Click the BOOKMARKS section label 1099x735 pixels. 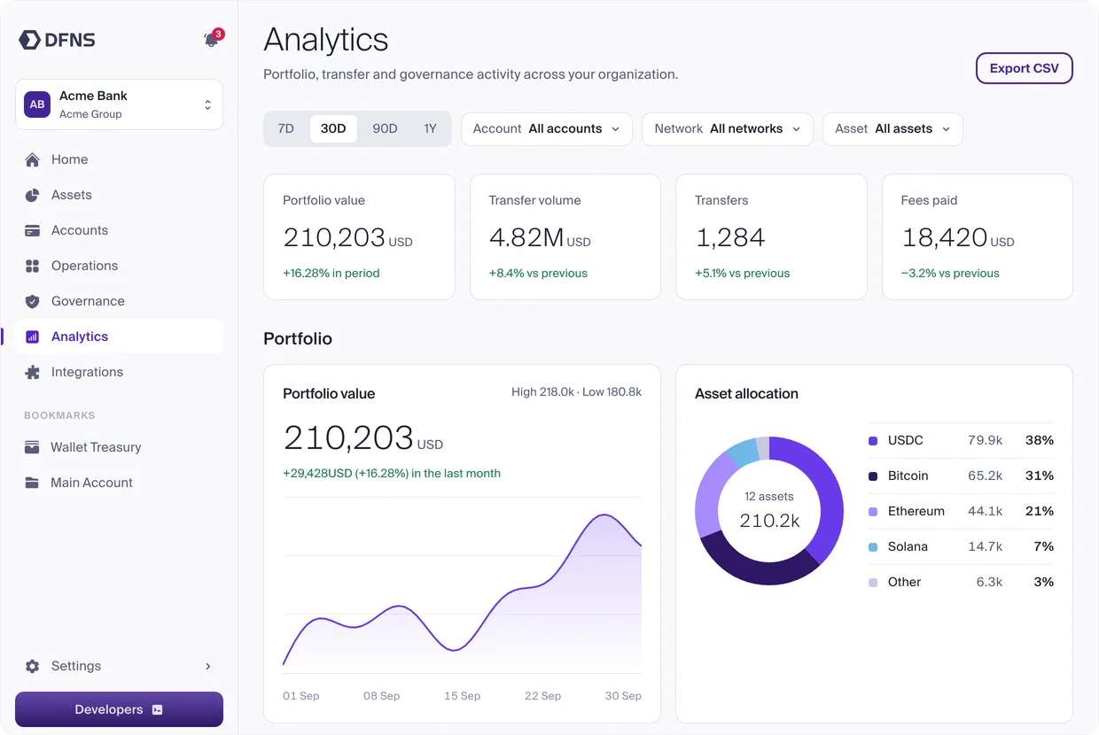(59, 415)
